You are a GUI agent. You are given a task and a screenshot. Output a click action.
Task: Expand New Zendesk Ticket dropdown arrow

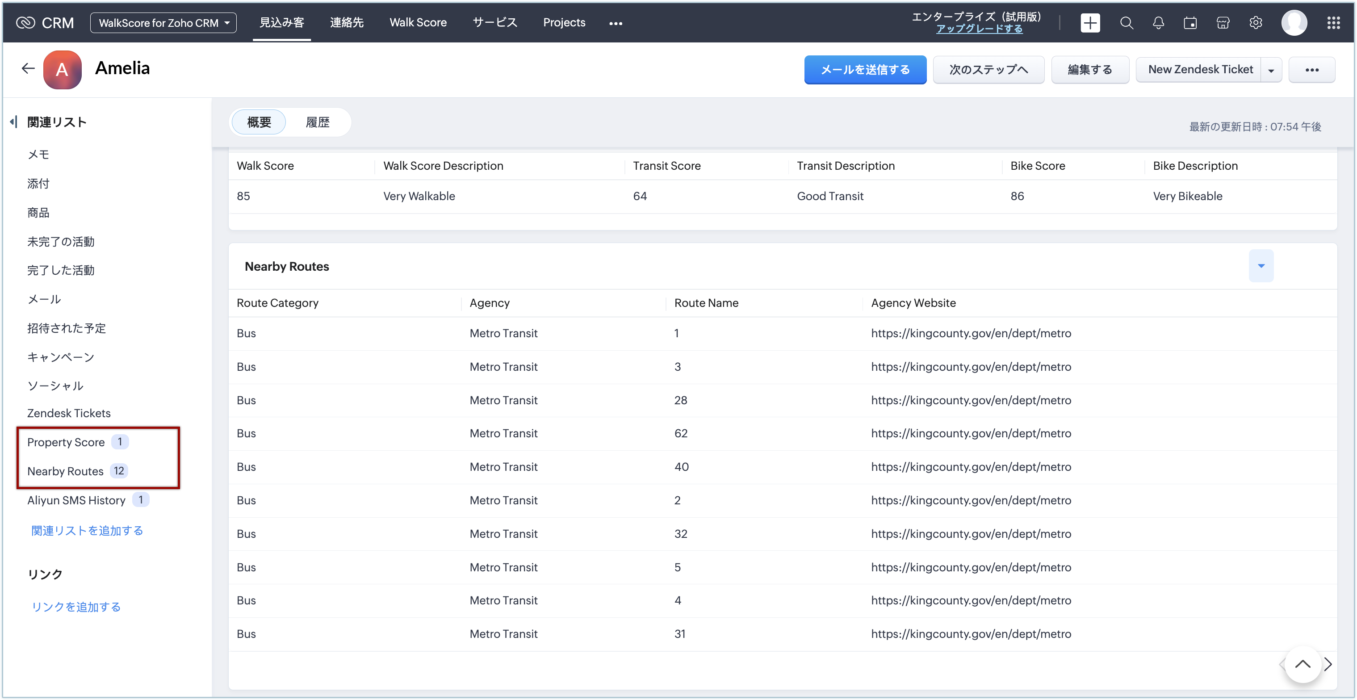click(1271, 70)
